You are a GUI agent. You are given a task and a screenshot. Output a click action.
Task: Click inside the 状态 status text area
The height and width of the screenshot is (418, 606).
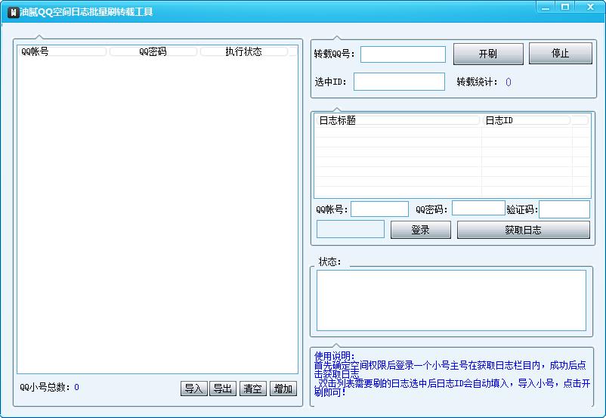[x=451, y=300]
